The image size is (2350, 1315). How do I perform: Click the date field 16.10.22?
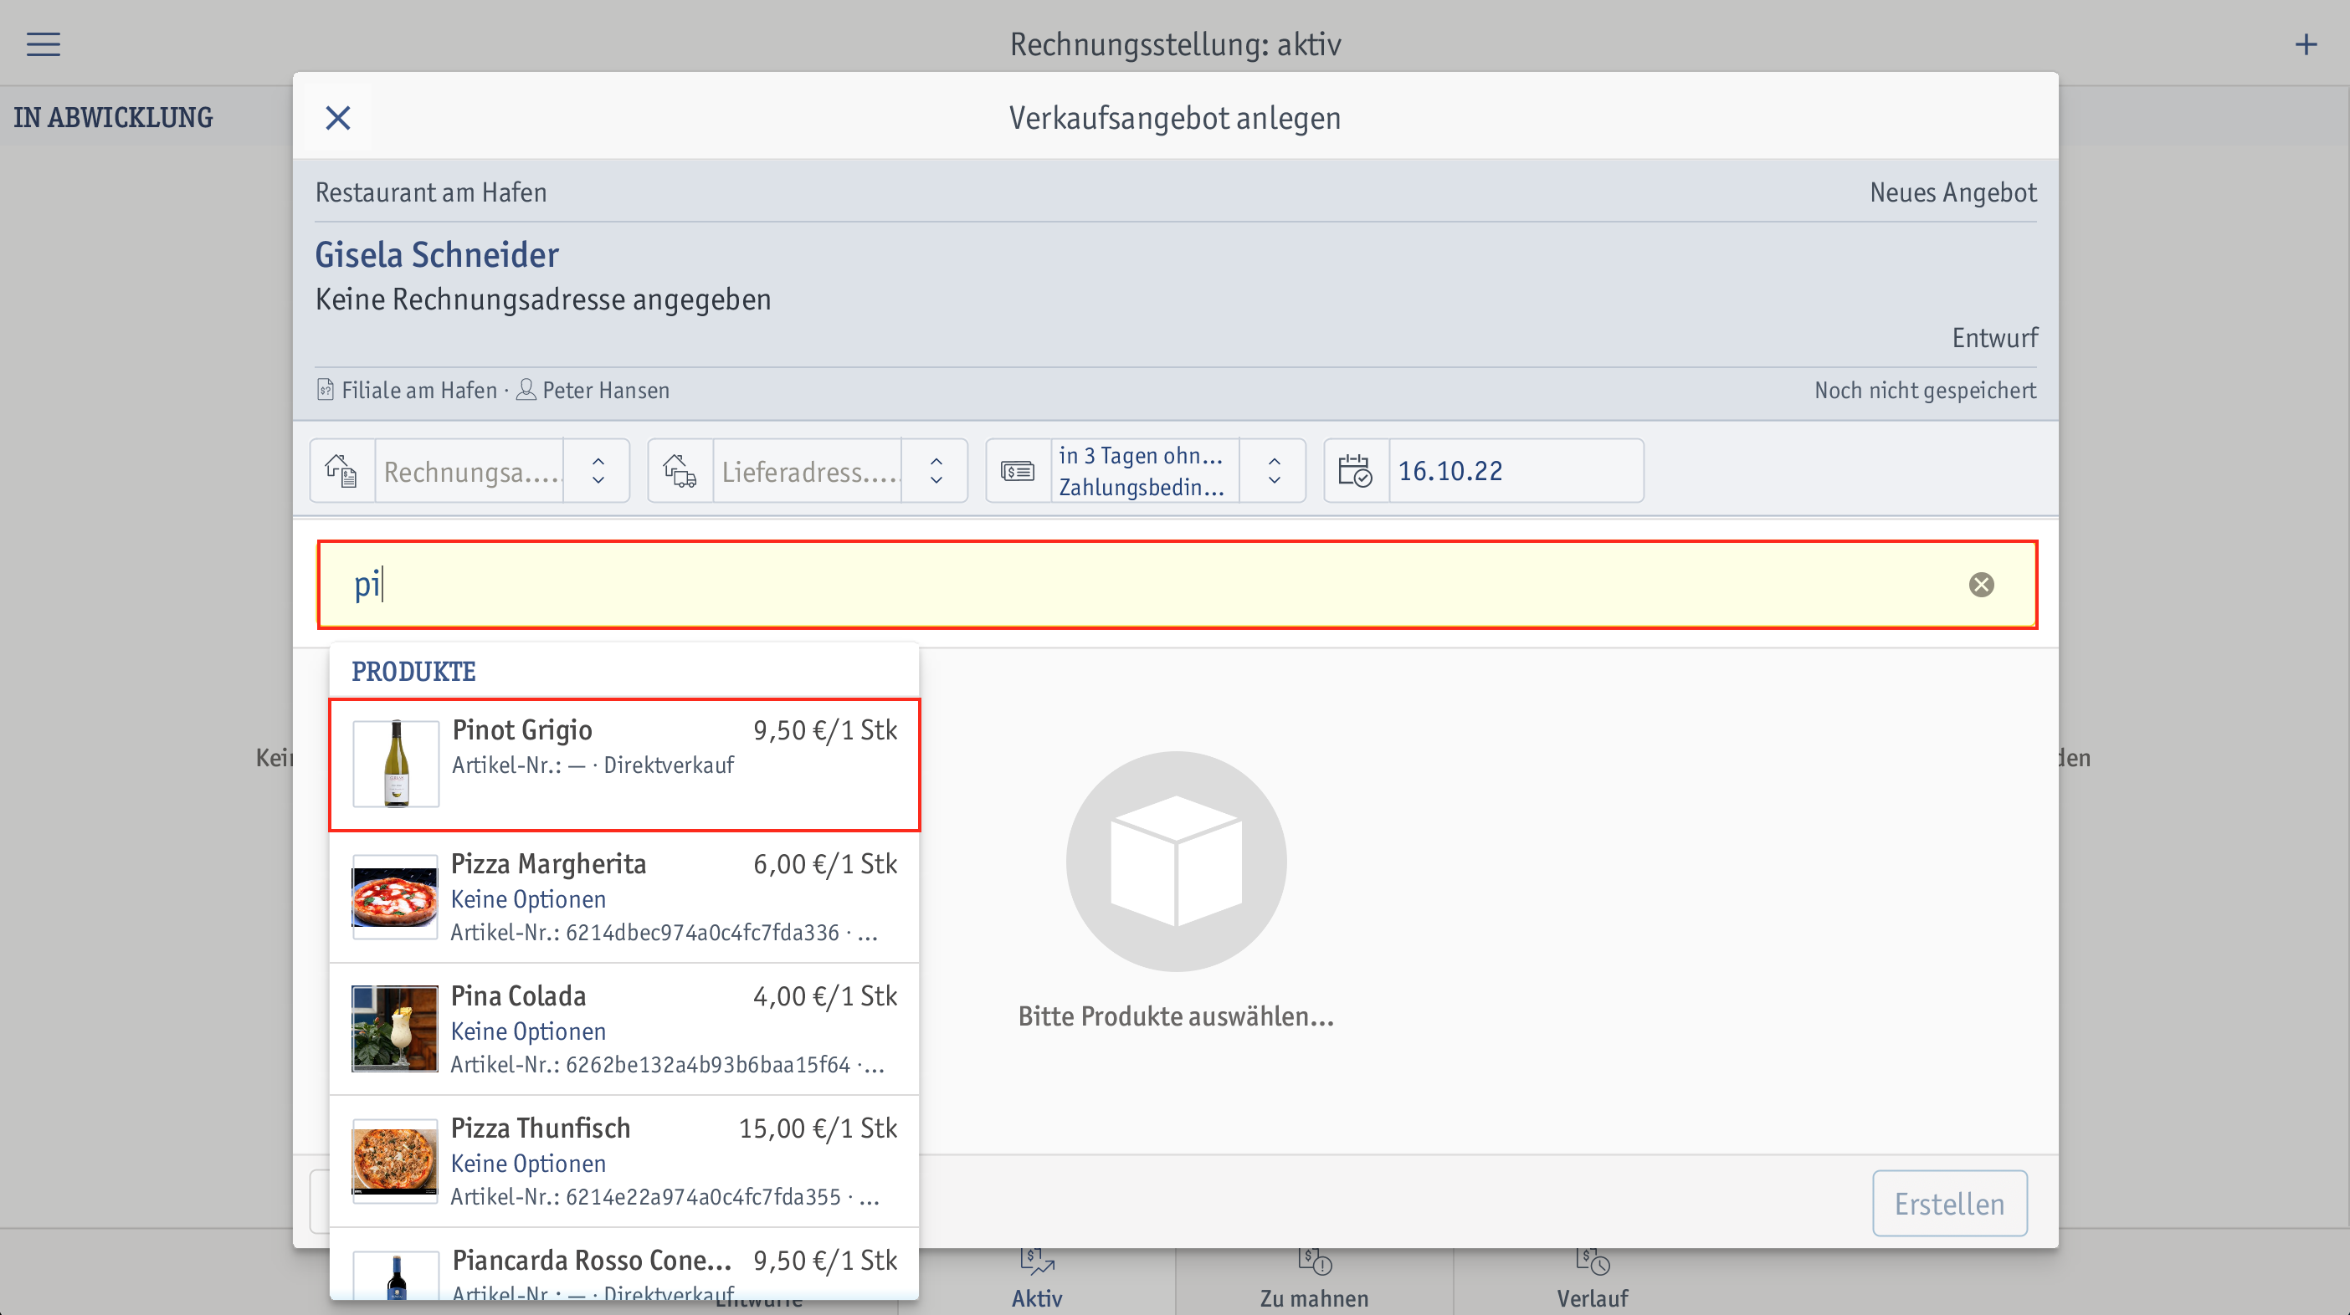[x=1516, y=471]
